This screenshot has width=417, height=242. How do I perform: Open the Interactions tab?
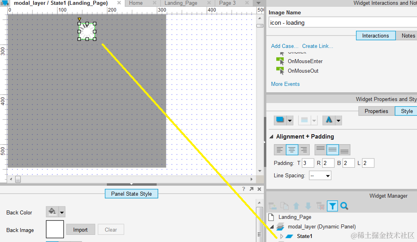click(x=376, y=36)
